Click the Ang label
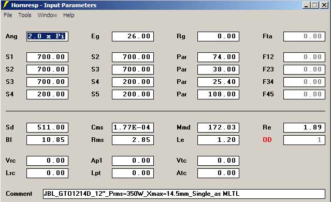The width and height of the screenshot is (331, 202). click(x=11, y=36)
